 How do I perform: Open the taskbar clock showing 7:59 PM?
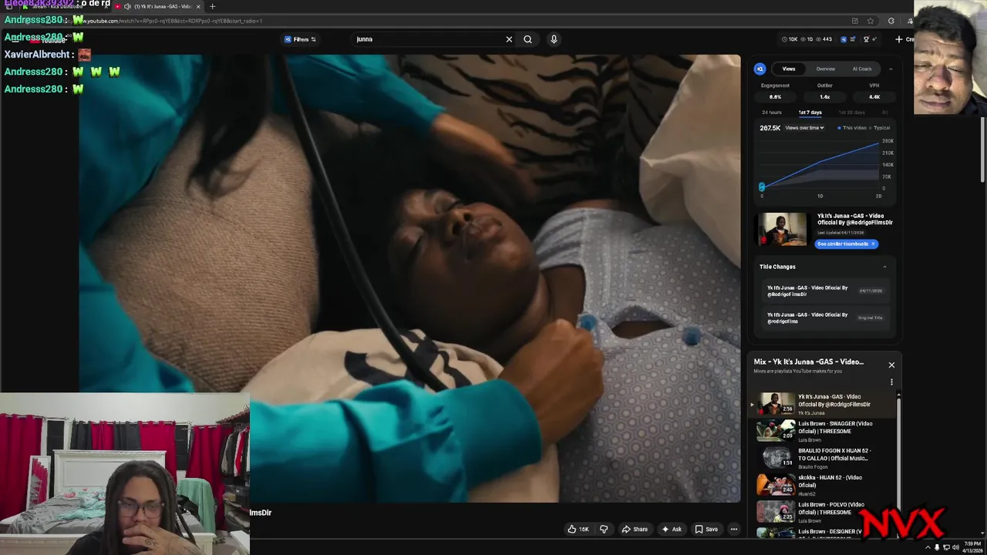coord(972,547)
